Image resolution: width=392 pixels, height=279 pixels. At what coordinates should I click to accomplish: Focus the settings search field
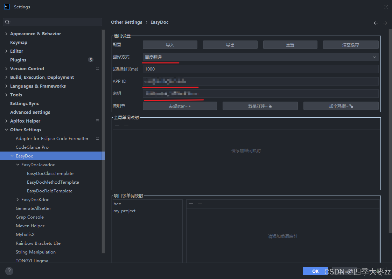(x=52, y=22)
